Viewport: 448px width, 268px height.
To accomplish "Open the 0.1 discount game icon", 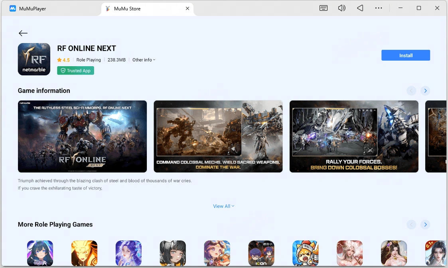I will (x=436, y=253).
